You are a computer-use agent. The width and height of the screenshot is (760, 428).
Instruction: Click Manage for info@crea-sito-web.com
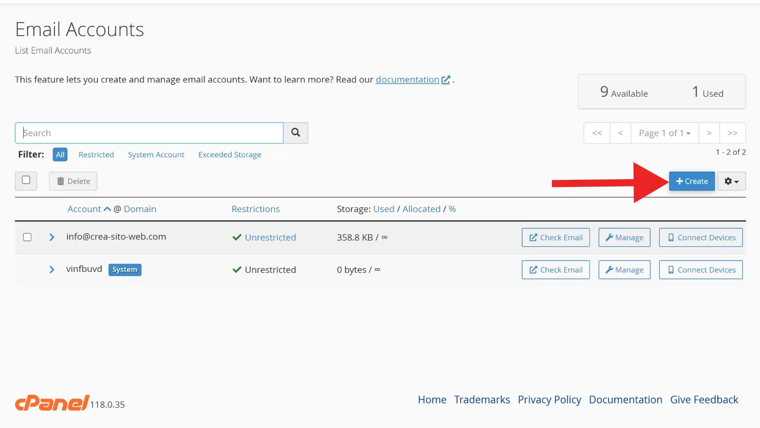[x=624, y=237]
